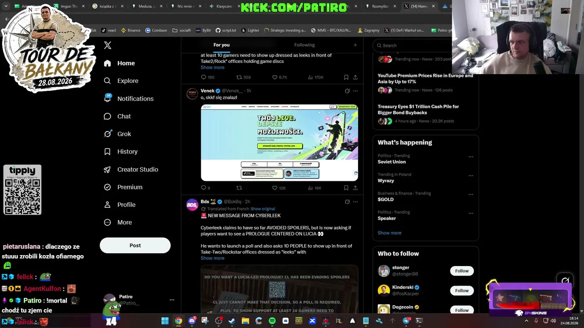Open History in the sidebar

coord(120,151)
